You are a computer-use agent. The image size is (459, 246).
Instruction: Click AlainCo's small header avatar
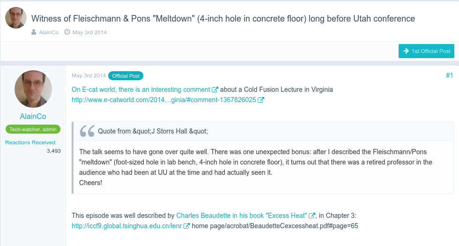click(16, 18)
